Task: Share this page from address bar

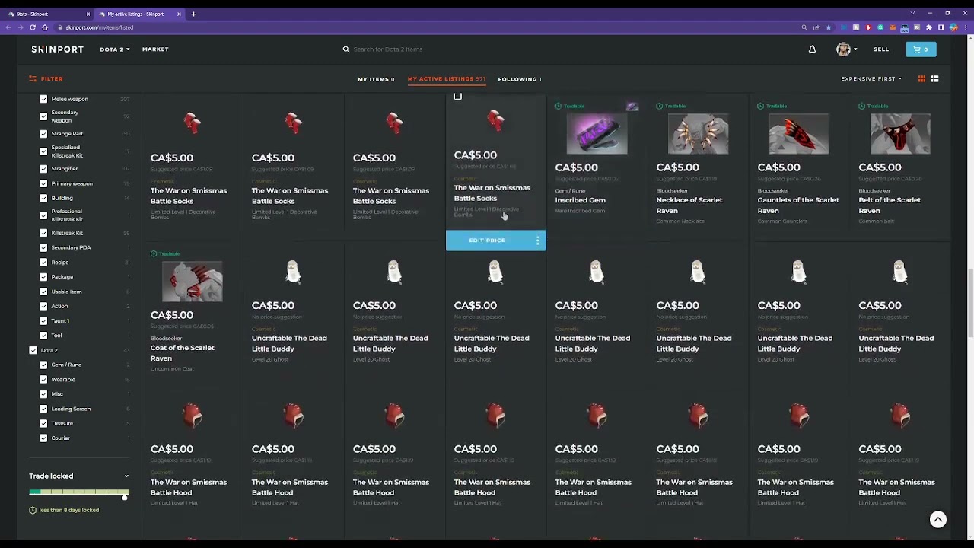Action: pos(816,27)
